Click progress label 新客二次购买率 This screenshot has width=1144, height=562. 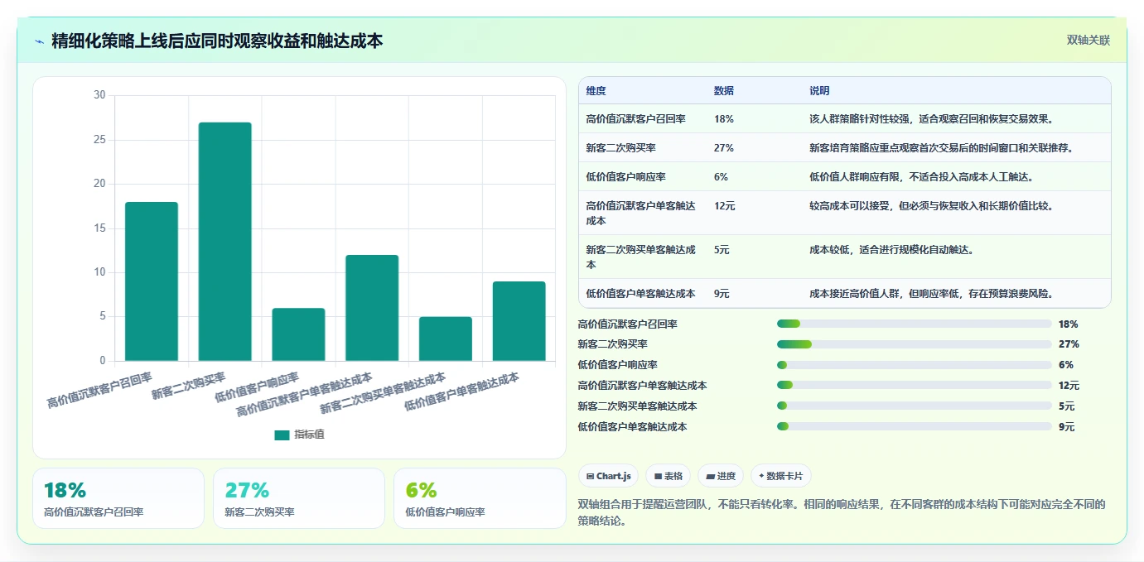613,344
